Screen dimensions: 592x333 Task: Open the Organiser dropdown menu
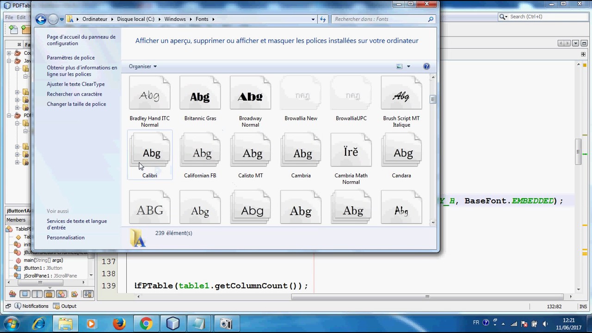(142, 66)
